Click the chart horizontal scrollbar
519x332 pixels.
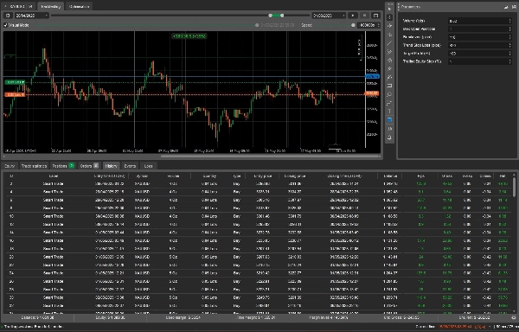[x=271, y=156]
